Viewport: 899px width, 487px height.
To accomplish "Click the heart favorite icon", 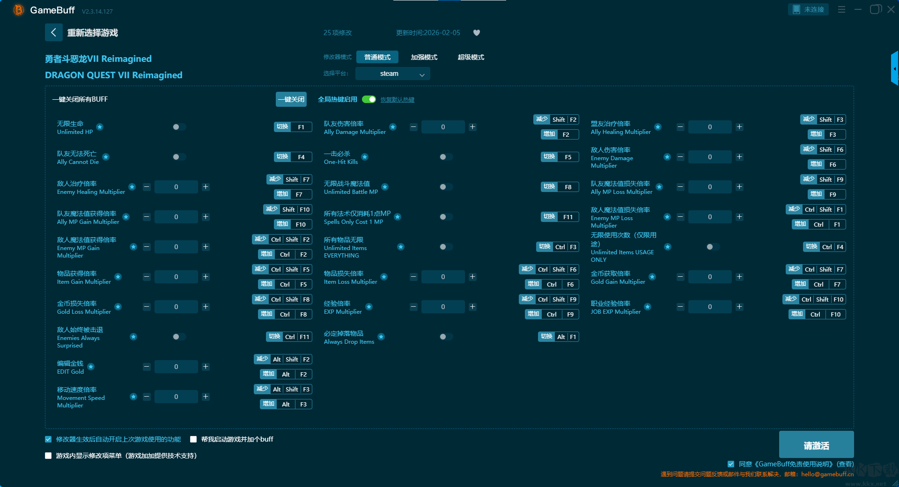I will [477, 33].
